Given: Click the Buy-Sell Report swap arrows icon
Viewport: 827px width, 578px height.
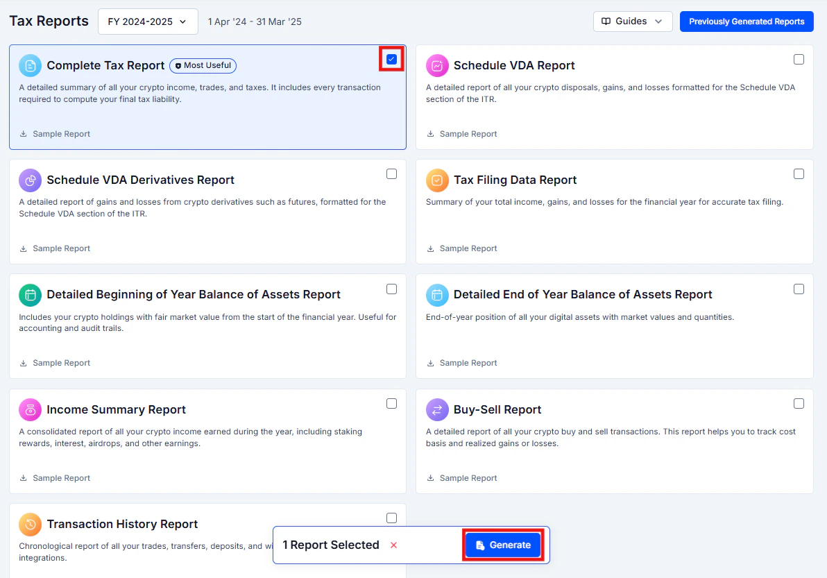Looking at the screenshot, I should click(x=437, y=410).
